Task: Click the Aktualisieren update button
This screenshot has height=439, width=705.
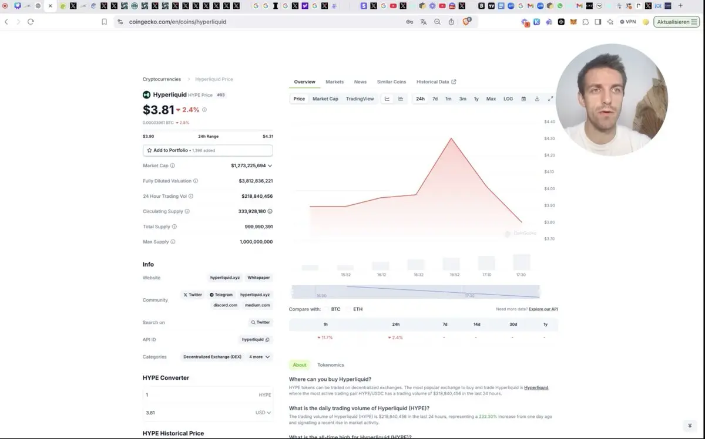Action: (676, 22)
